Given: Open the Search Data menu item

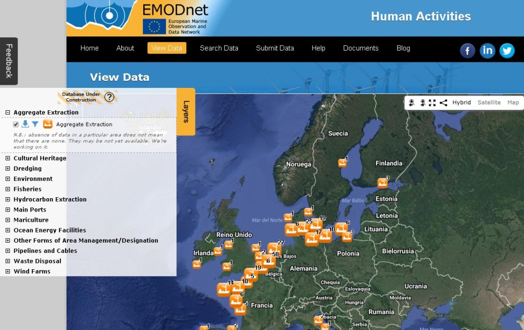Looking at the screenshot, I should (219, 48).
